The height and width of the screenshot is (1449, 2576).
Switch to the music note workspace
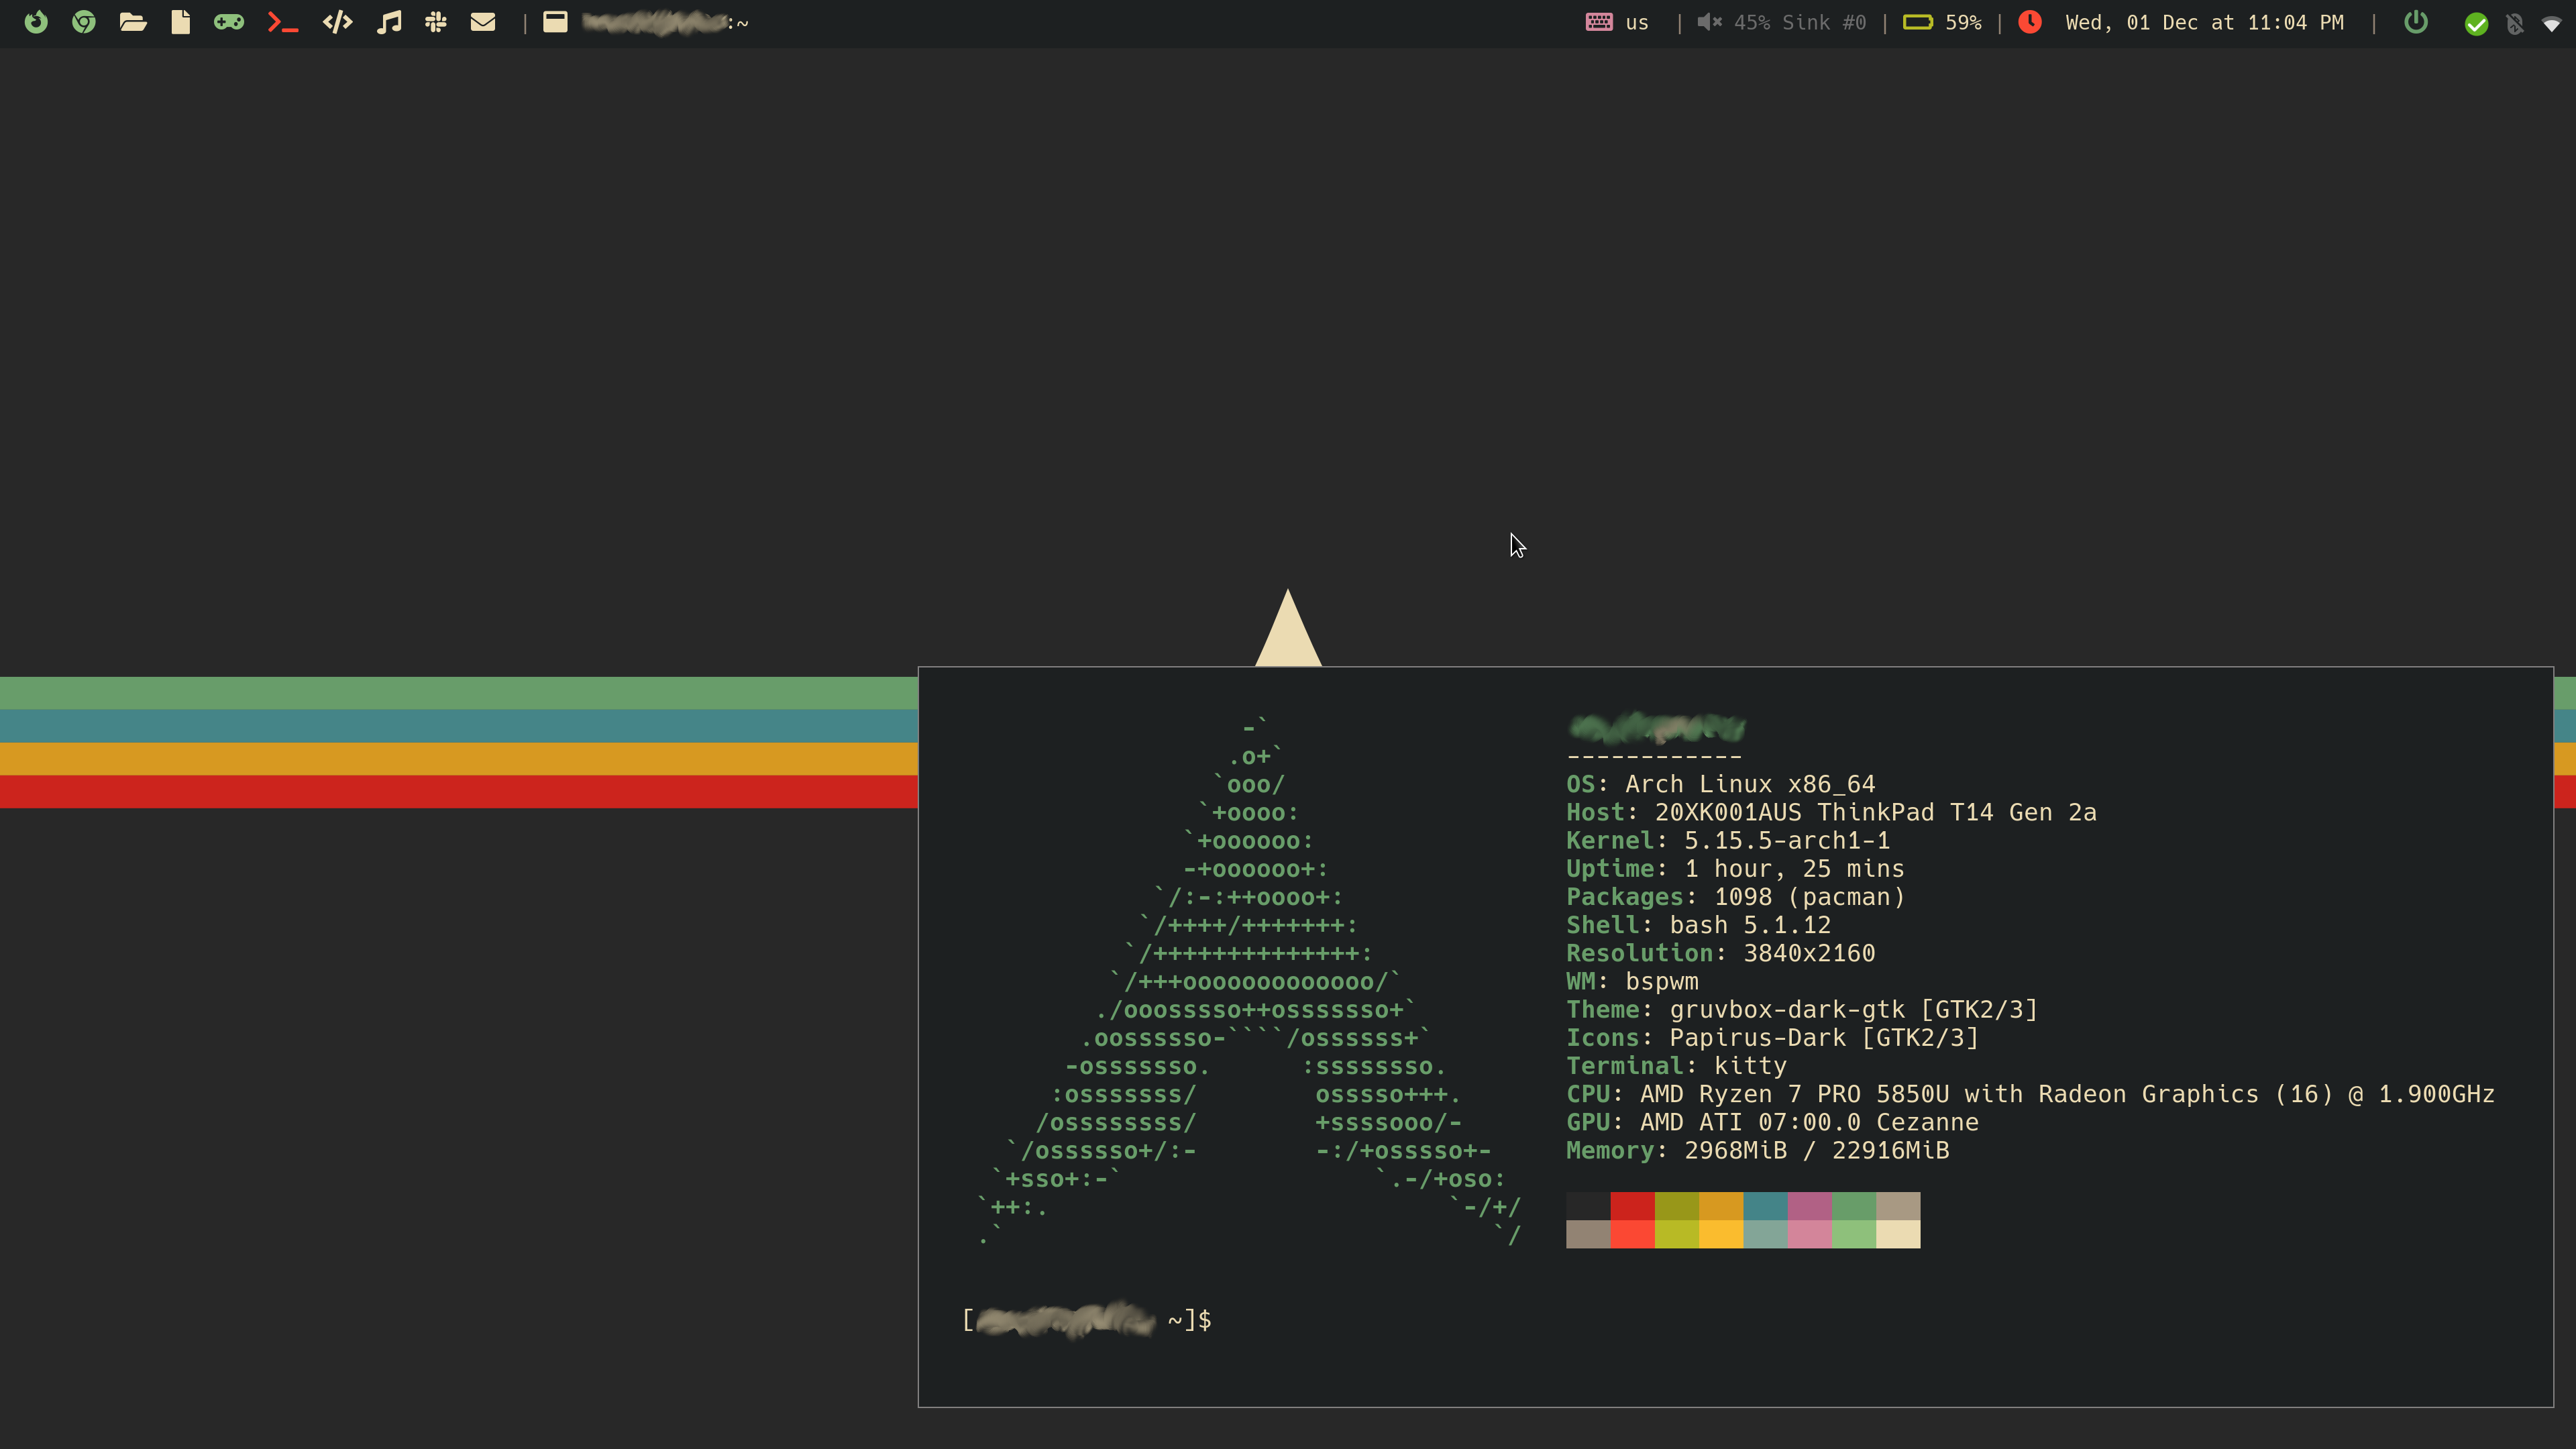pyautogui.click(x=389, y=22)
